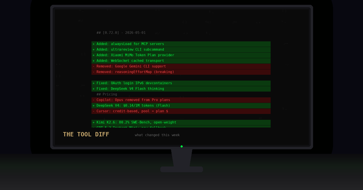Click the "DeepSeek V4: $0.14/1M tokens (Flash)" line
The image size is (363, 190).
(181, 106)
